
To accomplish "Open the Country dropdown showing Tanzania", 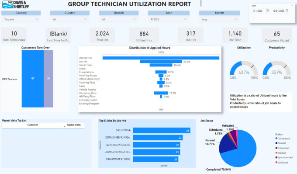I will pyautogui.click(x=21, y=19).
